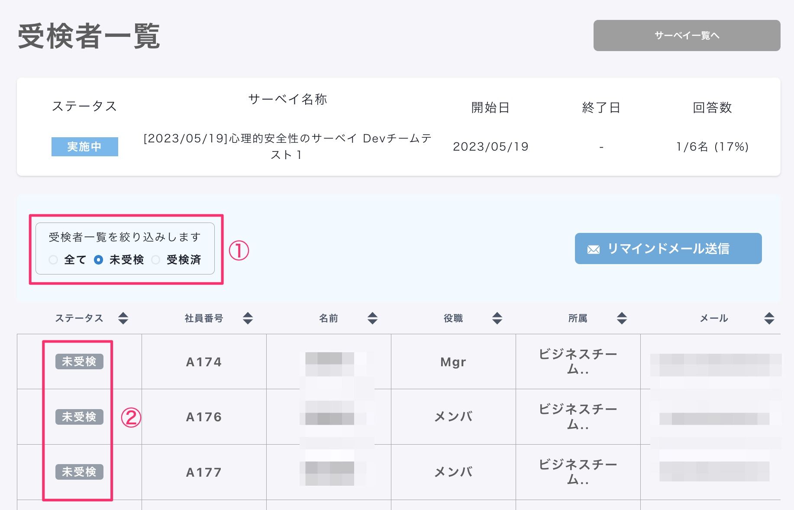Viewport: 794px width, 510px height.
Task: Click 未受検 status badge for A177
Action: (79, 472)
